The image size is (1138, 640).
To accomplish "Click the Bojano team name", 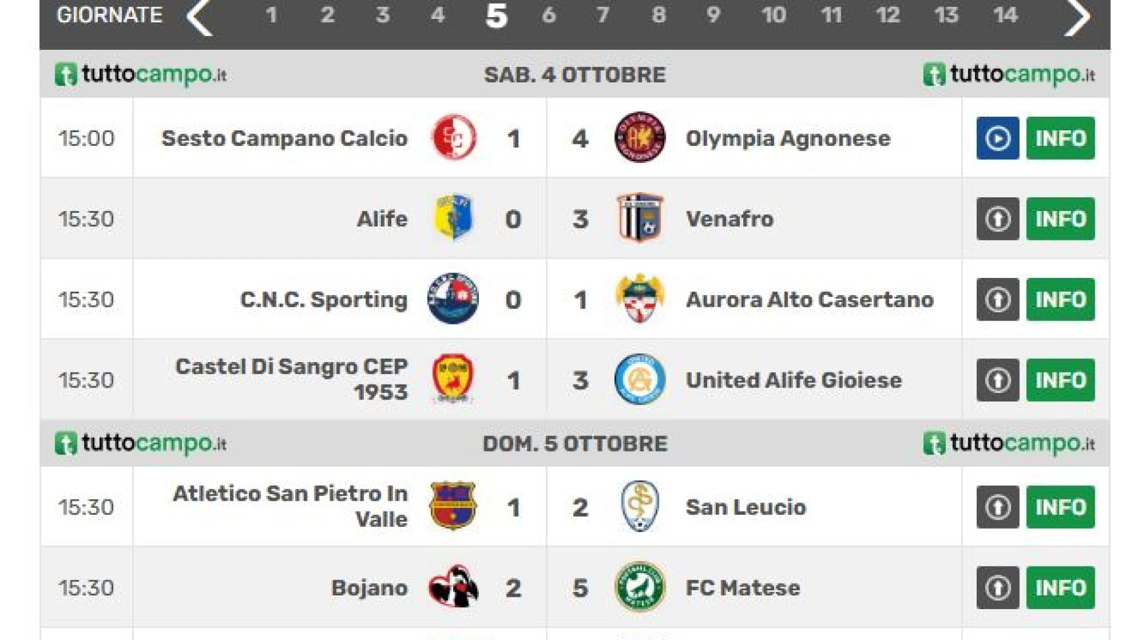I will click(369, 588).
